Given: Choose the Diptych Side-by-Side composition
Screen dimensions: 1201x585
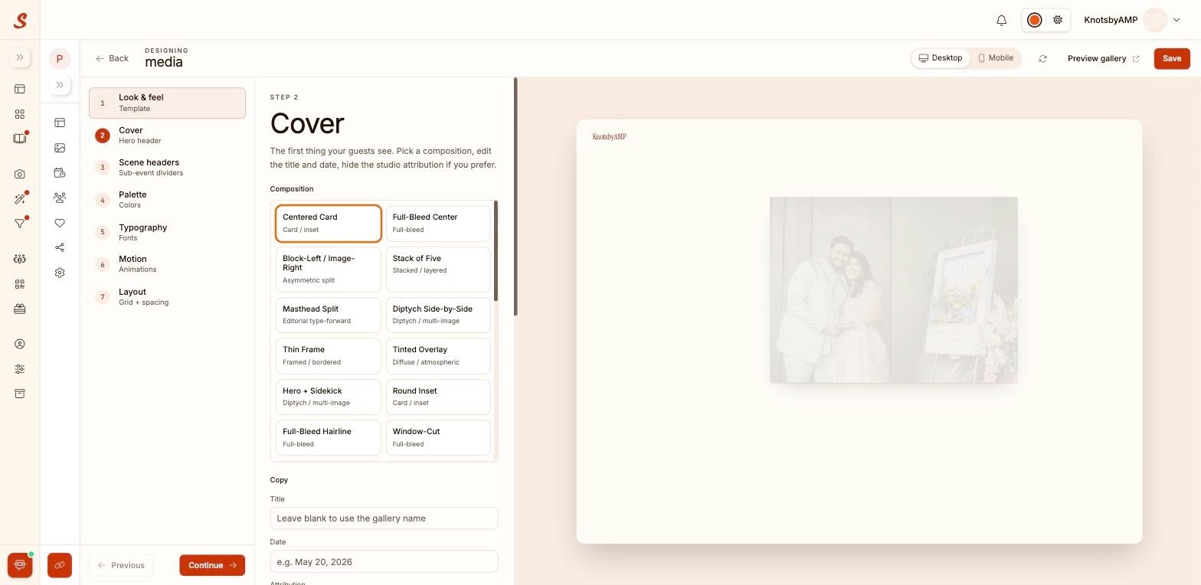Looking at the screenshot, I should click(x=438, y=315).
